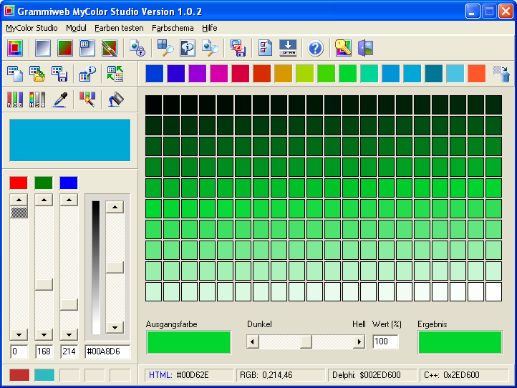Screen dimensions: 517x388
Task: Click the green slider down arrow
Action: click(44, 334)
